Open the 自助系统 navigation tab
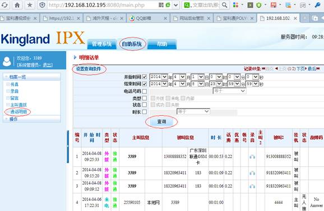Viewport: 324px width, 211px height. click(132, 44)
